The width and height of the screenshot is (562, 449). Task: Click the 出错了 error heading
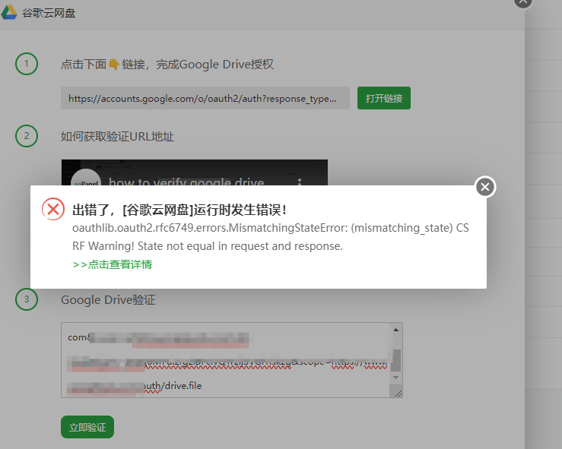(179, 210)
